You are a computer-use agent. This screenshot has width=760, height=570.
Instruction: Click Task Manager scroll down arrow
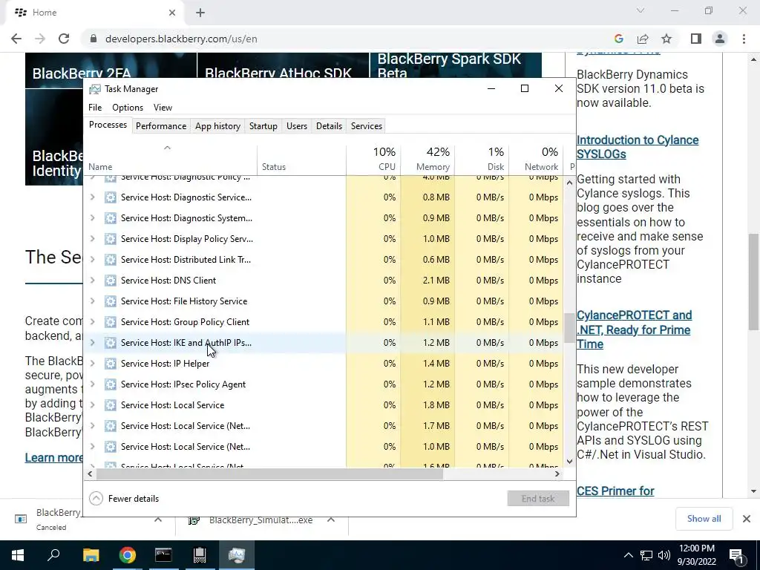pyautogui.click(x=569, y=462)
